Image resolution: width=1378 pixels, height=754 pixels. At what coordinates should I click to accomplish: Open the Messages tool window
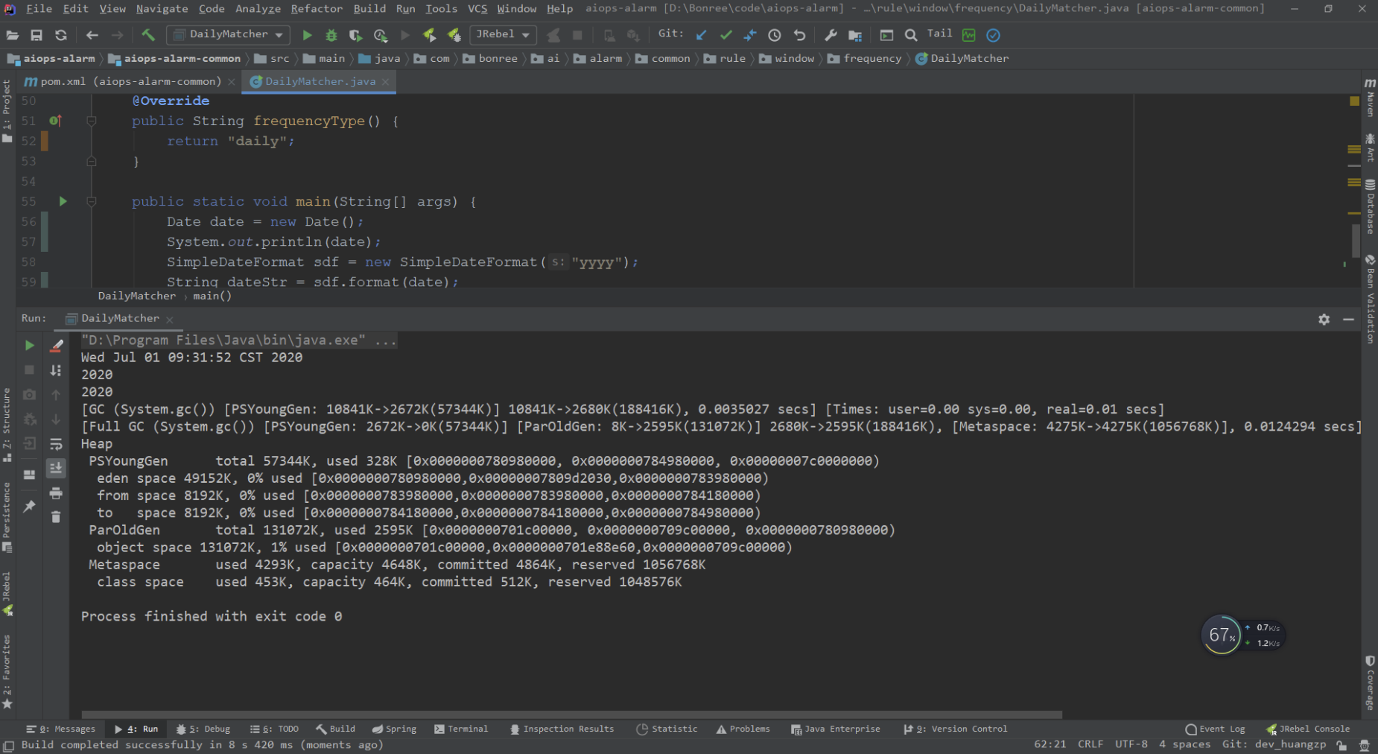[x=60, y=729]
